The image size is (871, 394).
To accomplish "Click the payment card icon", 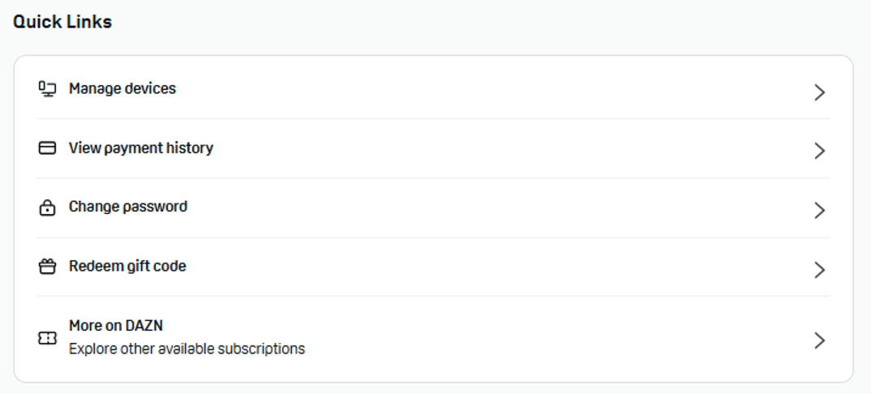I will point(47,148).
